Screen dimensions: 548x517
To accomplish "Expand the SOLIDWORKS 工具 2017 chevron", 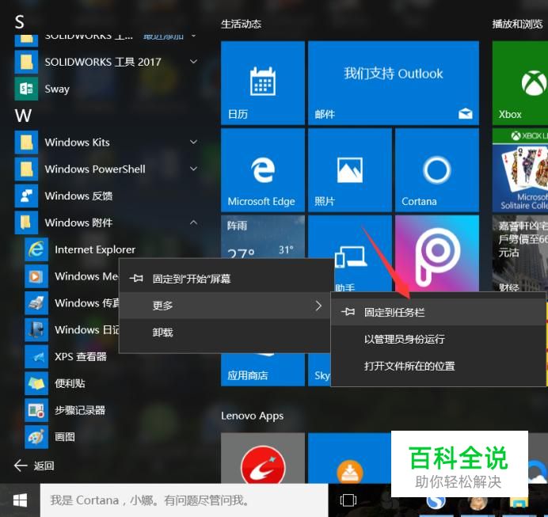I will (193, 62).
